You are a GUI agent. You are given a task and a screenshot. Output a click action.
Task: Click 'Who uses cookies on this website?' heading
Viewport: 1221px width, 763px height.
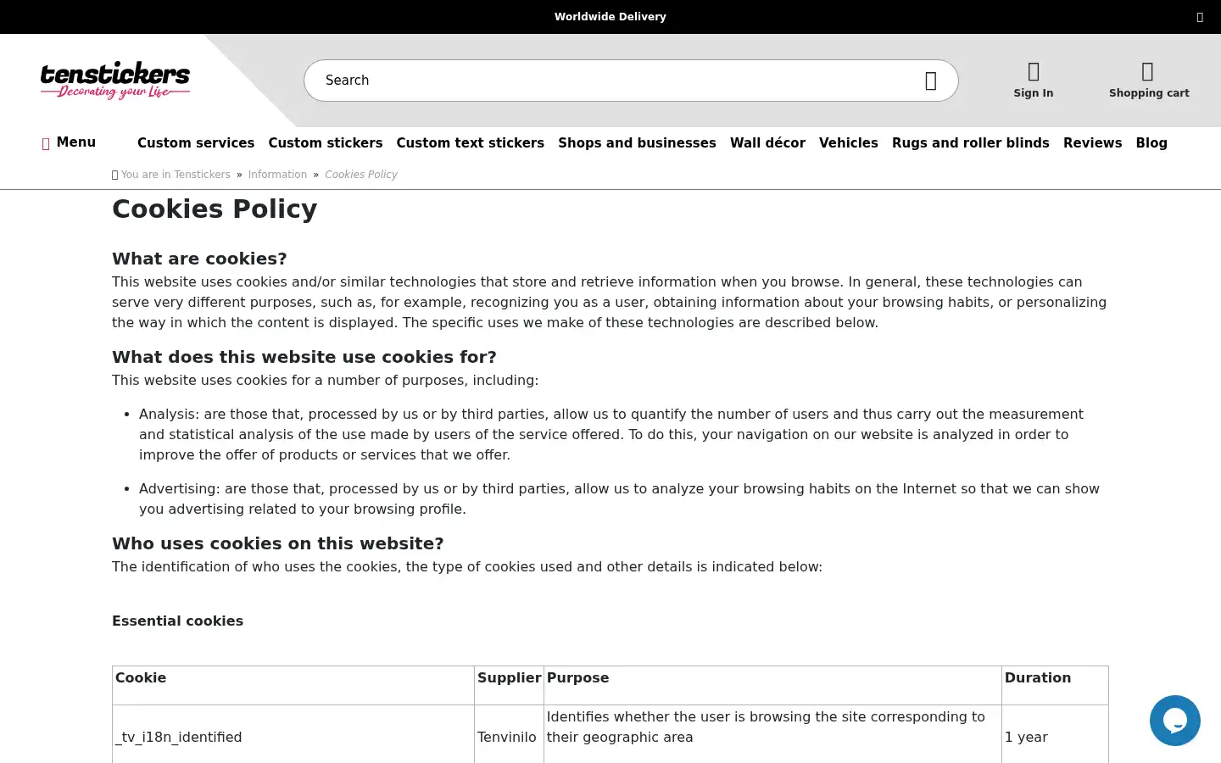(278, 543)
